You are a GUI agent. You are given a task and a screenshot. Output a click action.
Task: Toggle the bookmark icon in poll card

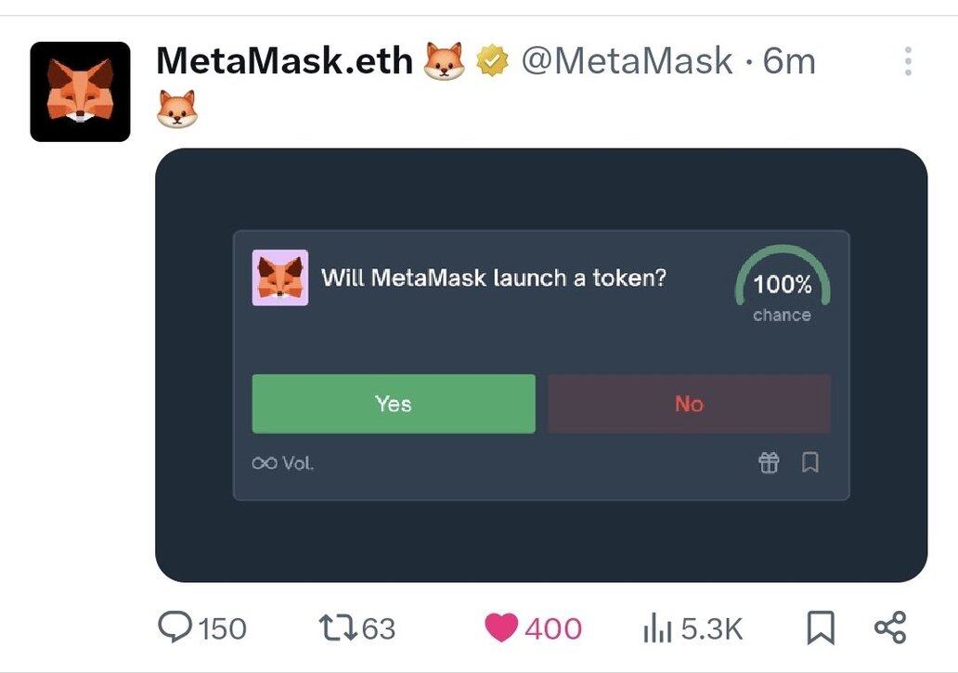tap(810, 462)
